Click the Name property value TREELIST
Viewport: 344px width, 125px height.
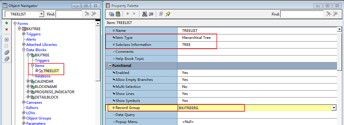tap(190, 31)
